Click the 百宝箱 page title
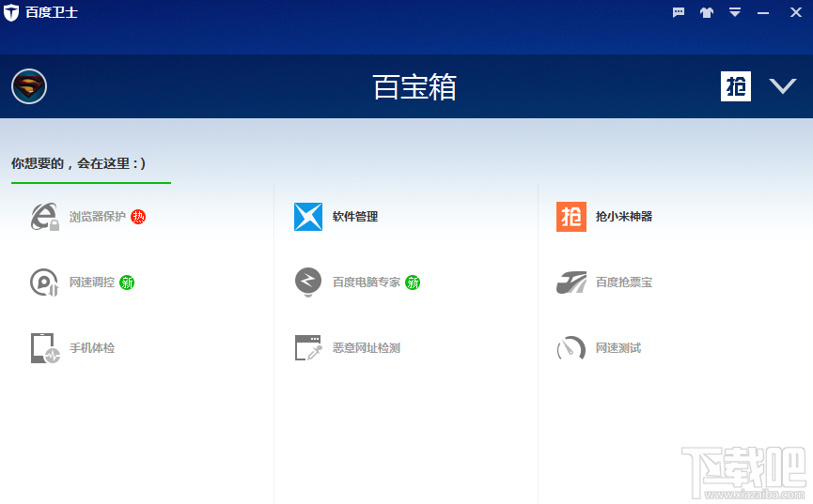 [x=414, y=86]
